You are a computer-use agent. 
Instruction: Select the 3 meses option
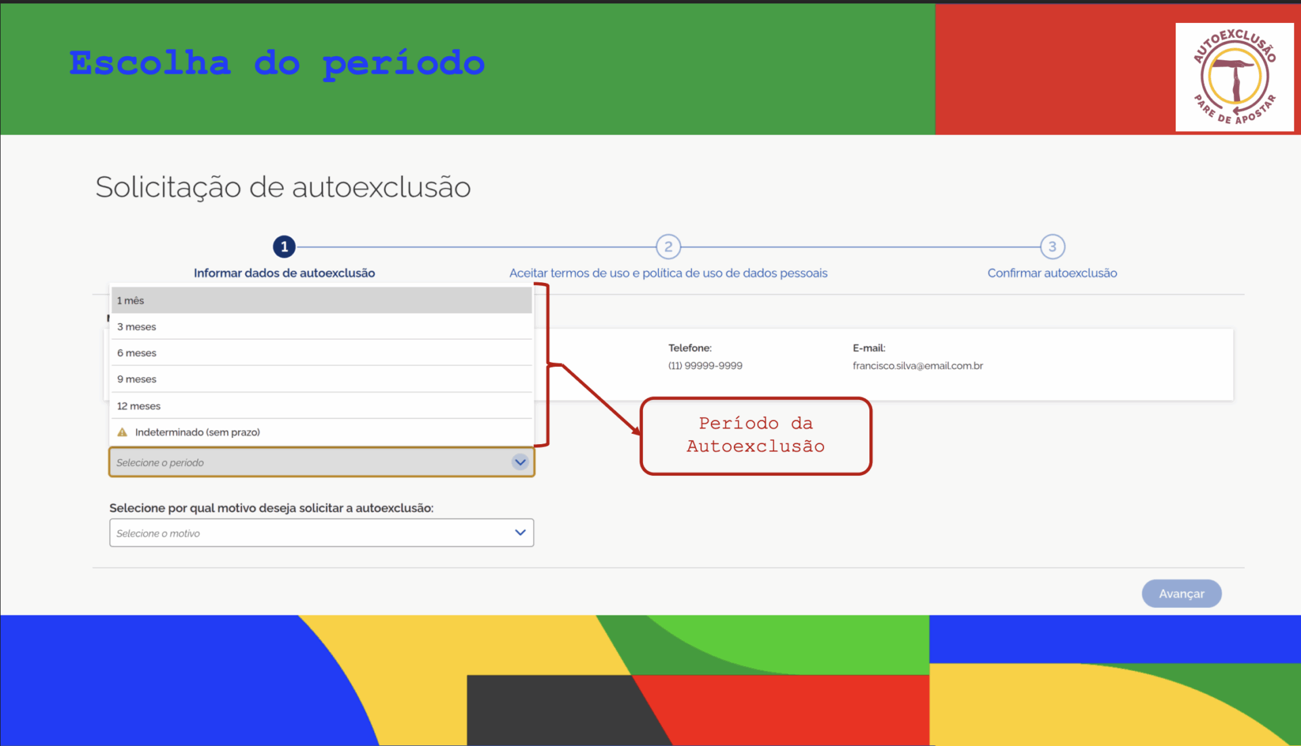(x=321, y=326)
